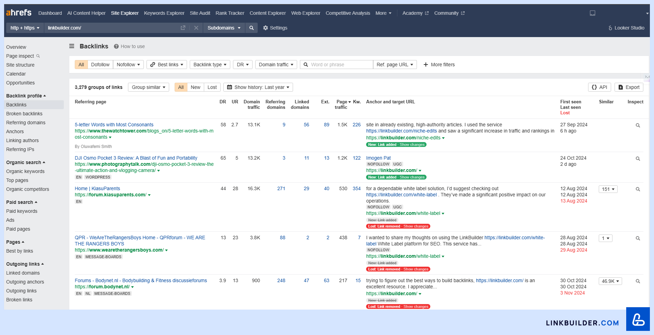This screenshot has height=335, width=654.
Task: Open linkbuilder.com in new tab icon
Action: point(183,28)
